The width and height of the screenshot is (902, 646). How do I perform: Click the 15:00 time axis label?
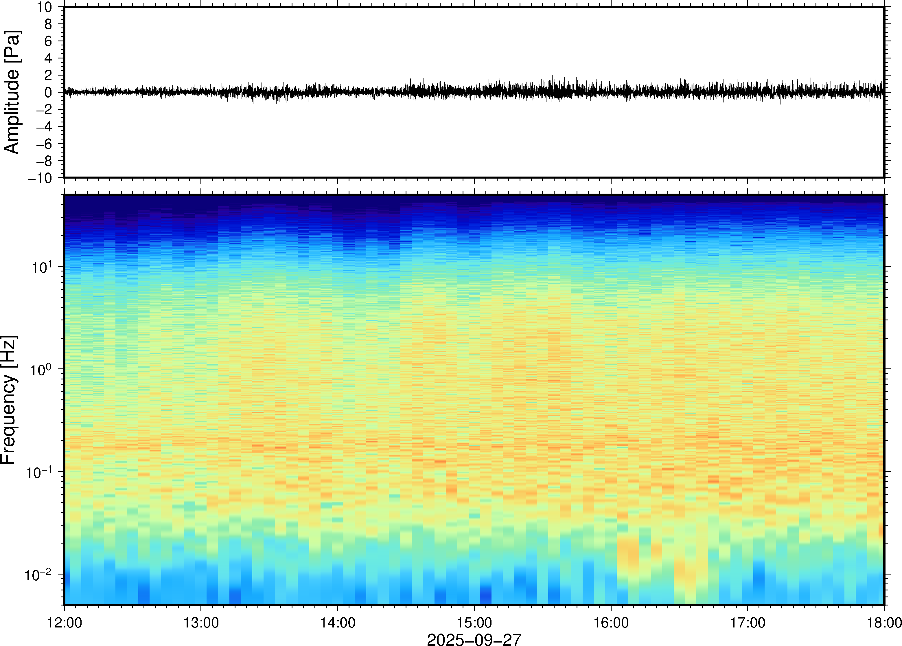point(474,623)
